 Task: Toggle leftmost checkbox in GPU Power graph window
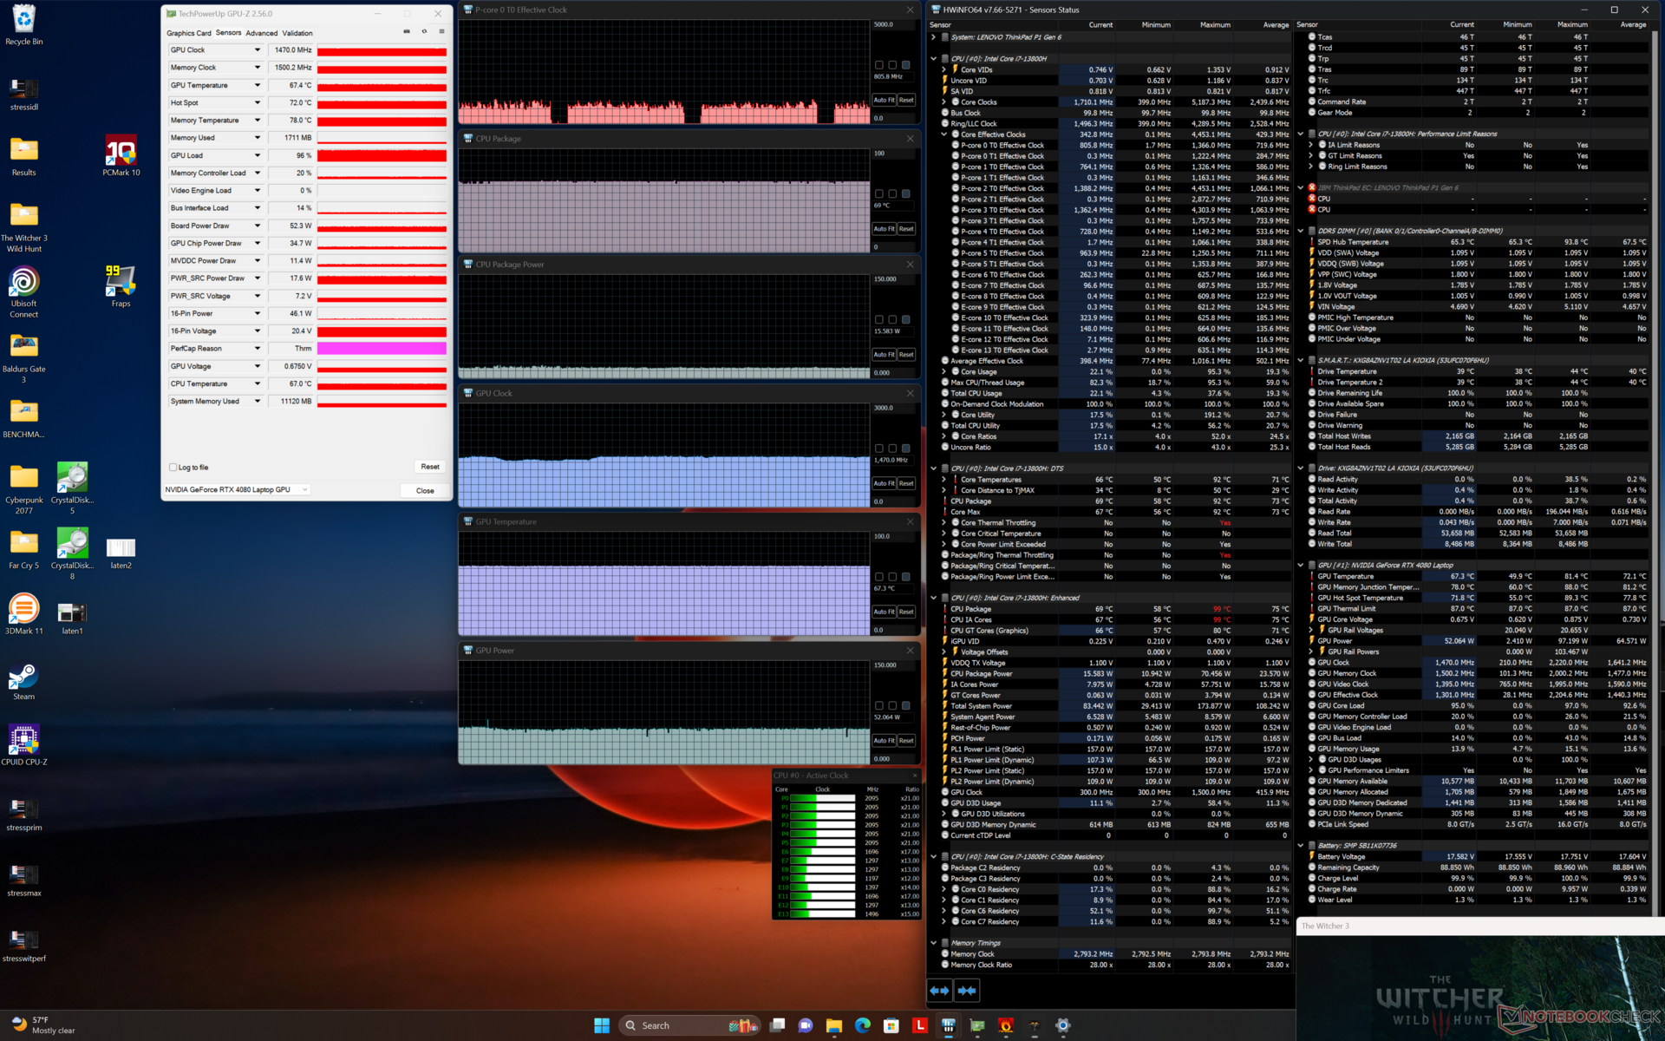pyautogui.click(x=879, y=705)
